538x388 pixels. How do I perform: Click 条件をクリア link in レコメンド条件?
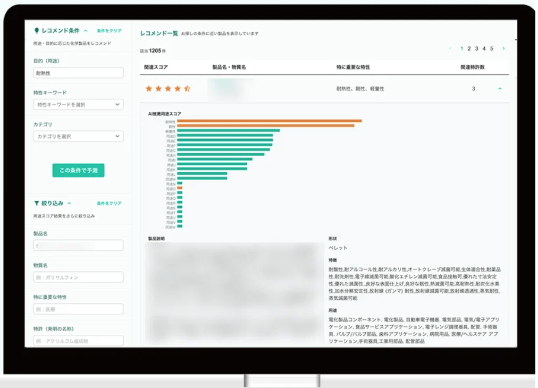pos(109,31)
